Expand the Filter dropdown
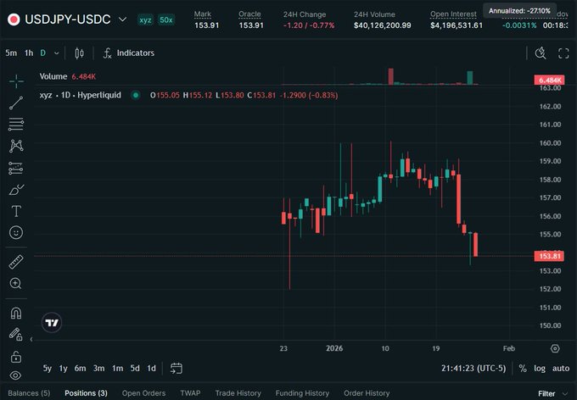Viewport: 577px width, 400px height. (x=551, y=393)
